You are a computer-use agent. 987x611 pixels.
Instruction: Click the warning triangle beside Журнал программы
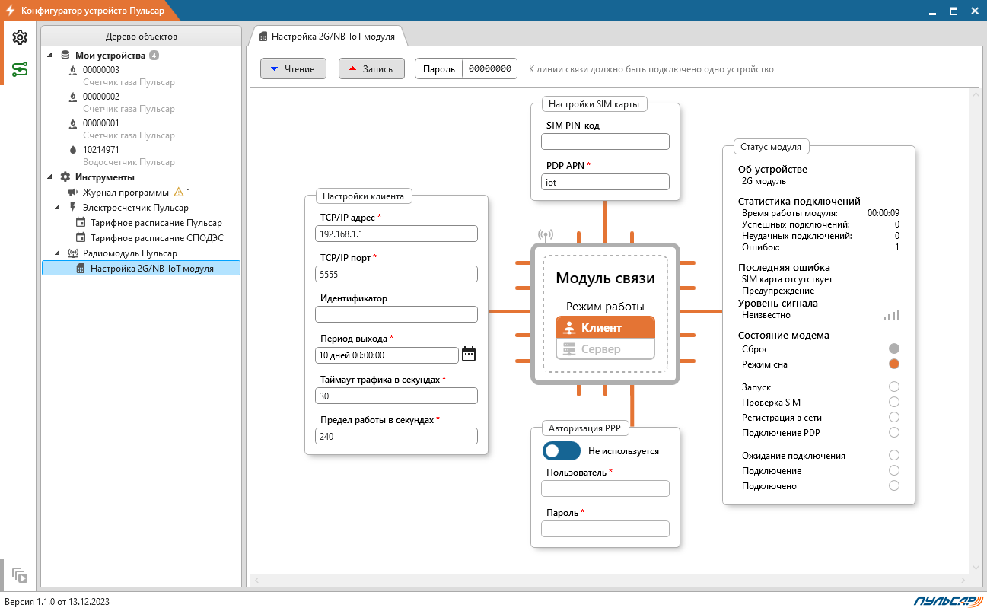click(179, 193)
